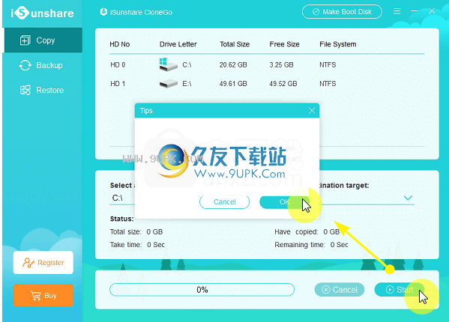
Task: Click the Register user icon
Action: (28, 263)
